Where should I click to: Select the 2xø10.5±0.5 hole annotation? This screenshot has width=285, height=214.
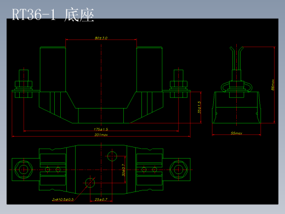coord(63,199)
